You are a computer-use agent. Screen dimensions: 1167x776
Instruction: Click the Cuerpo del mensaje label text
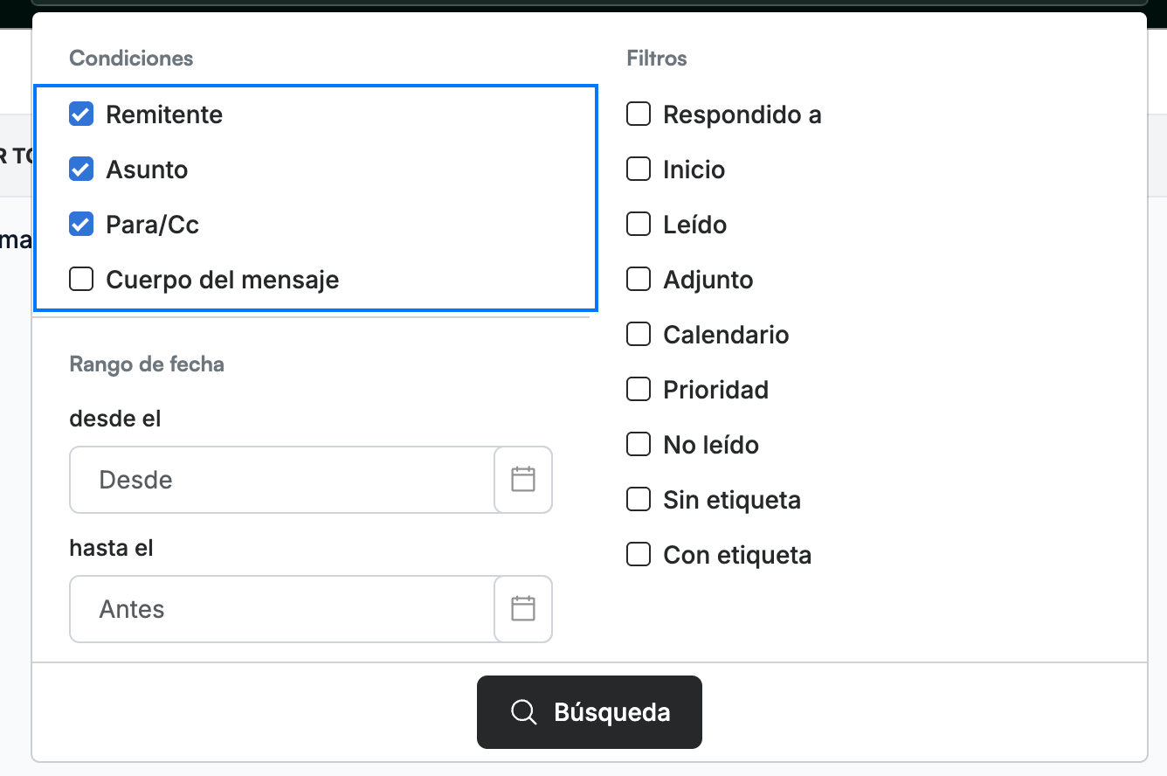pos(223,280)
